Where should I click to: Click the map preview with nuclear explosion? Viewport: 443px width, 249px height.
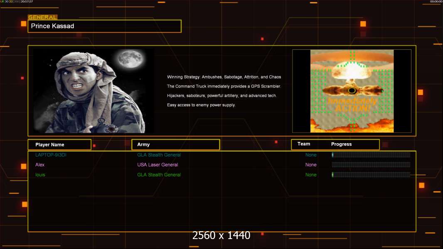tap(352, 91)
